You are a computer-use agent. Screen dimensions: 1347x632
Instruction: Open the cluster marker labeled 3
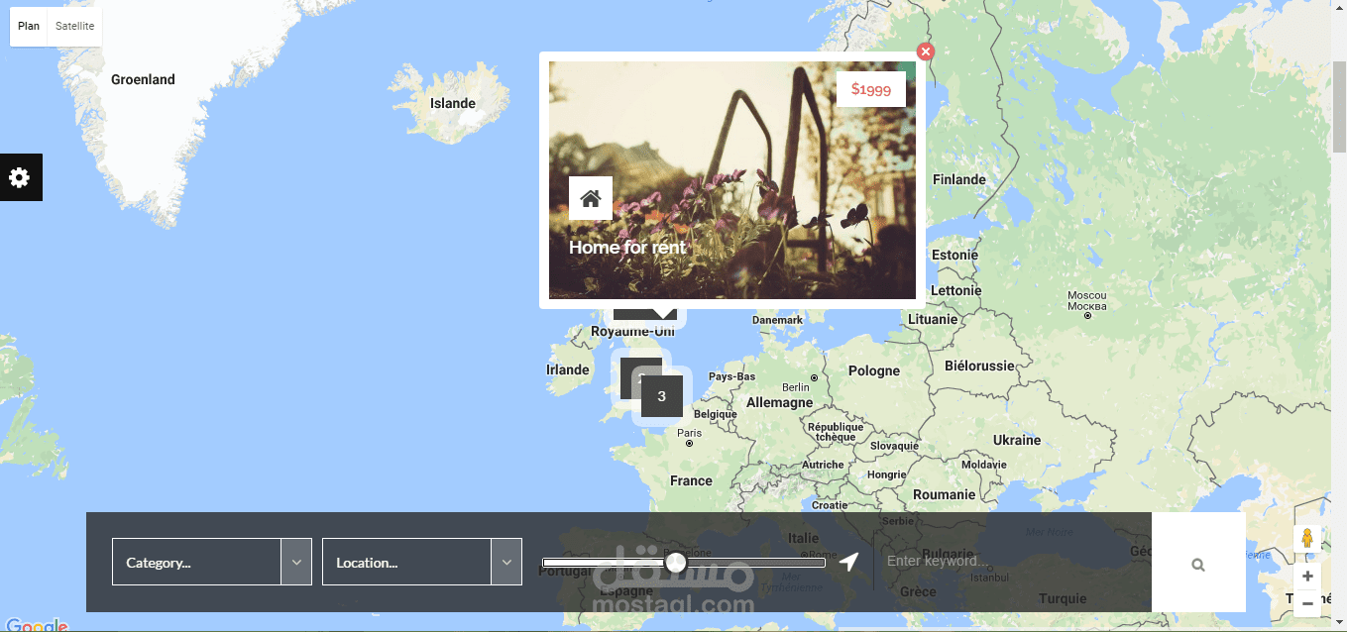coord(662,396)
